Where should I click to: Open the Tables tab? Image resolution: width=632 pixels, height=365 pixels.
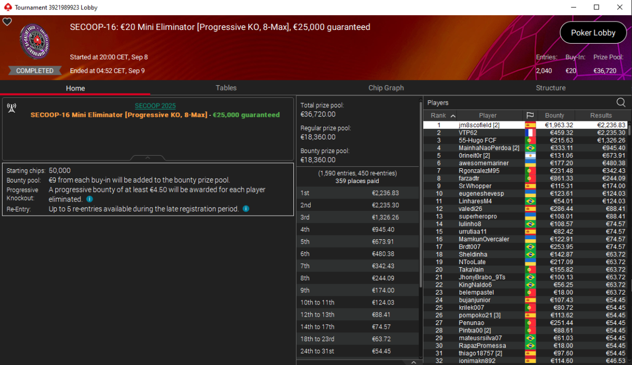226,88
